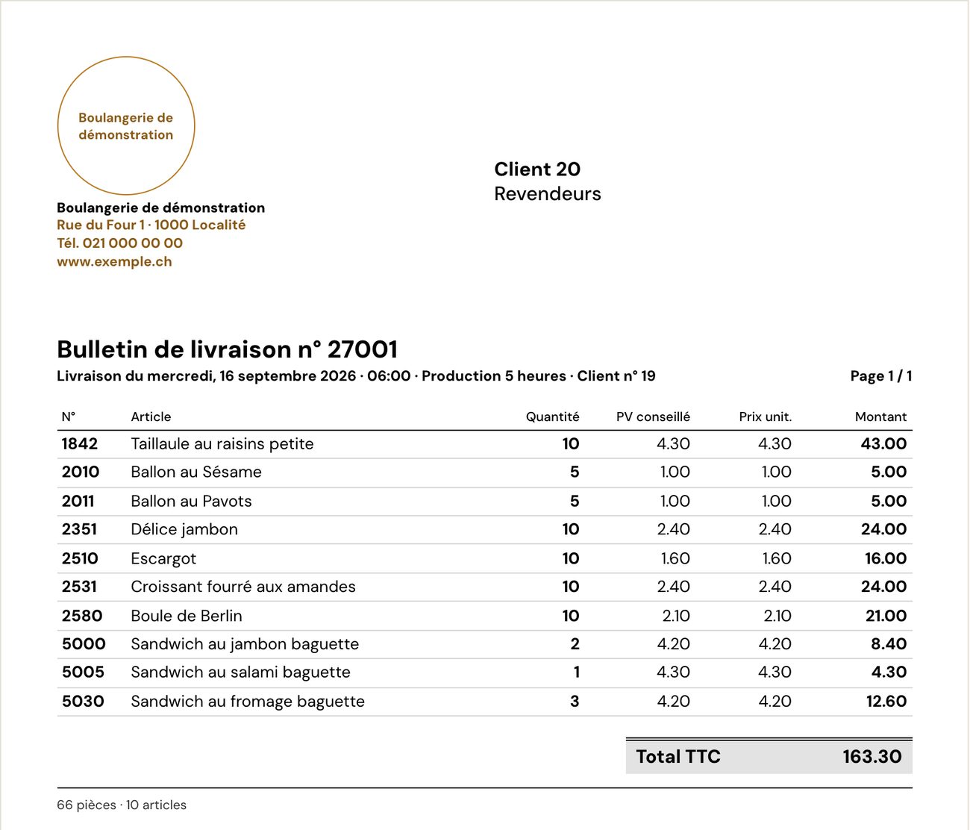The height and width of the screenshot is (830, 970).
Task: Select "Sandwich au fromage baguette"
Action: pyautogui.click(x=248, y=702)
